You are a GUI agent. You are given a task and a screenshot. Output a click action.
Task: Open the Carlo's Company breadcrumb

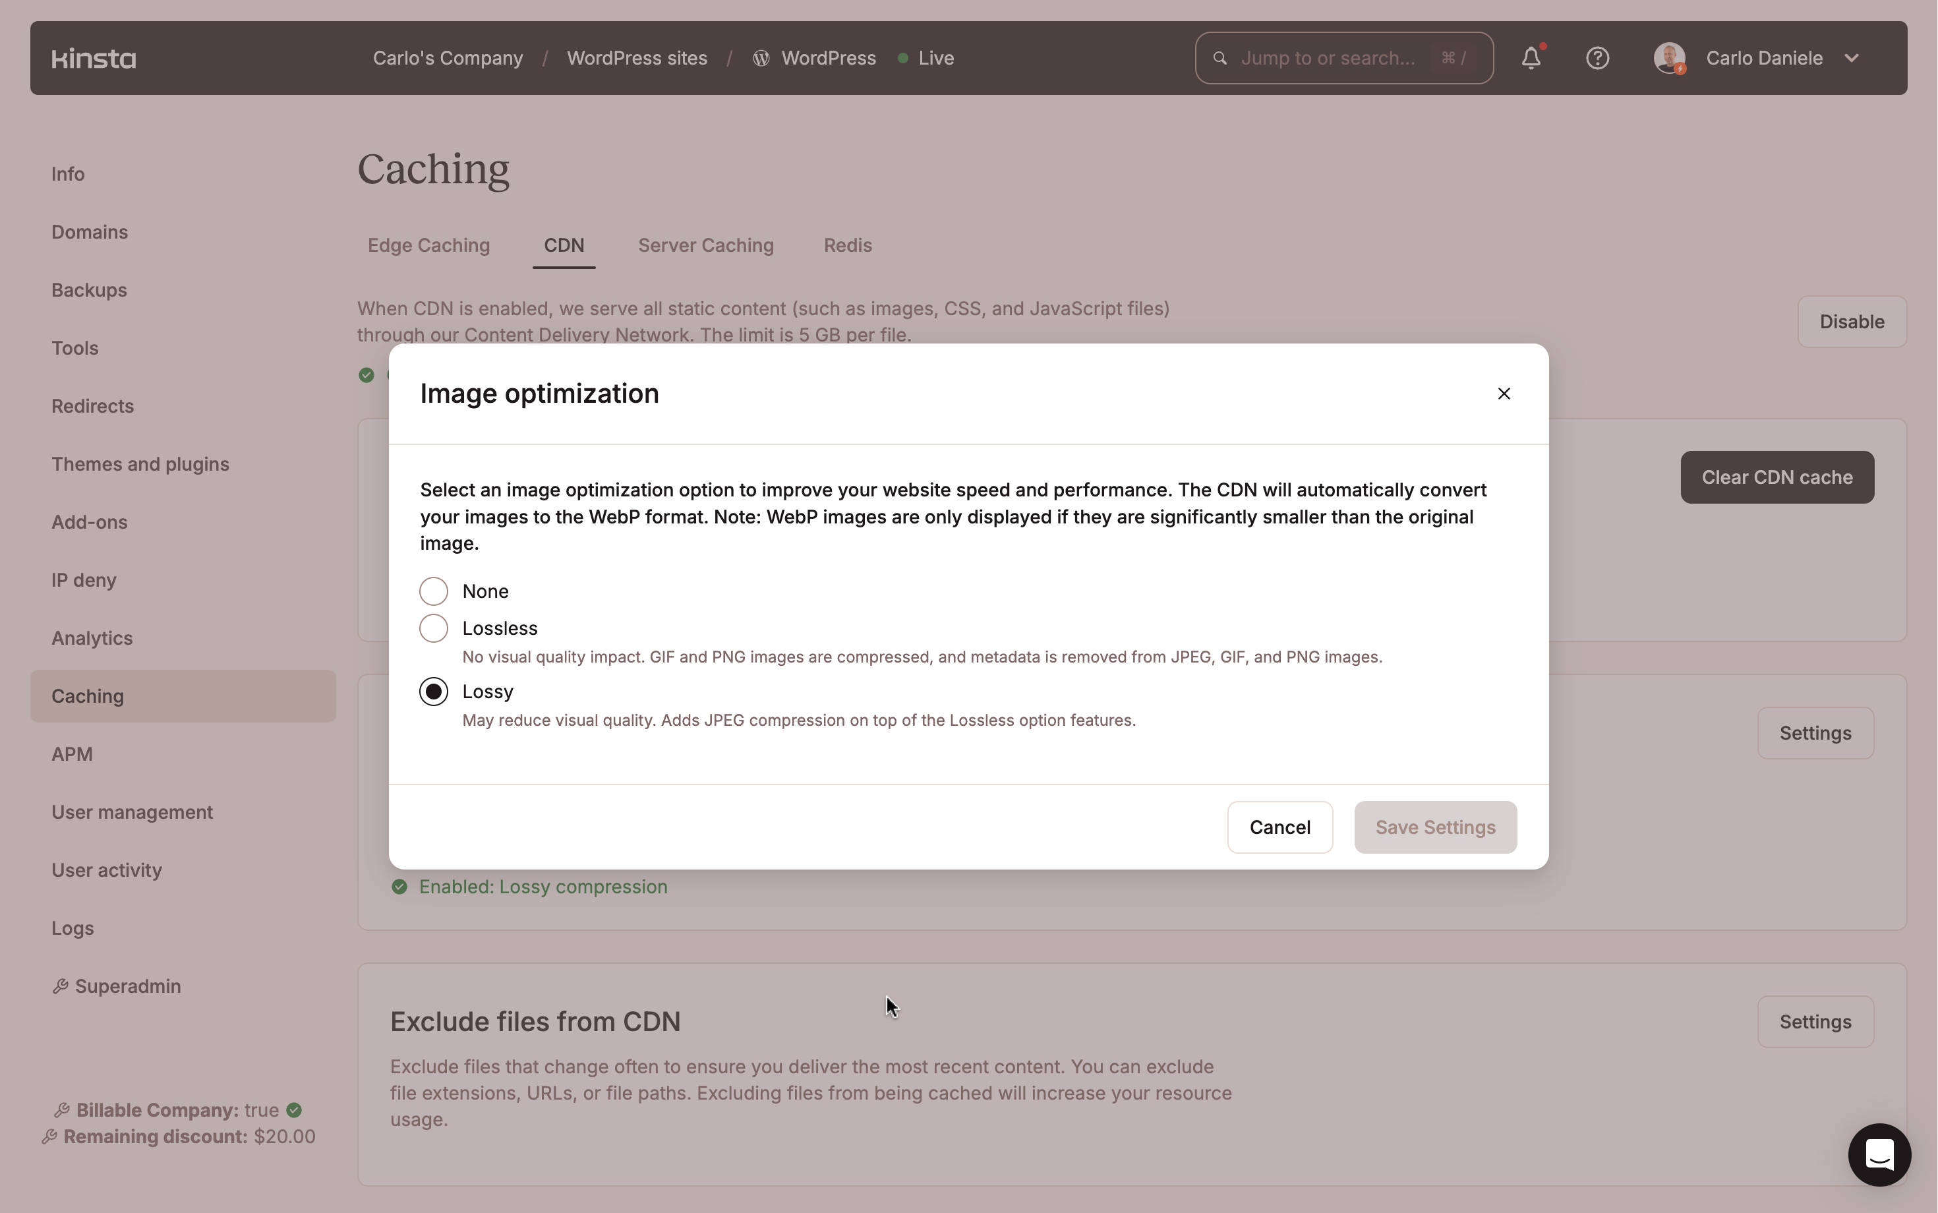pyautogui.click(x=448, y=59)
